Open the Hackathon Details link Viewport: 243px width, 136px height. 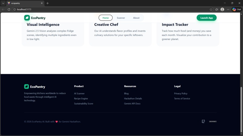click(133, 98)
